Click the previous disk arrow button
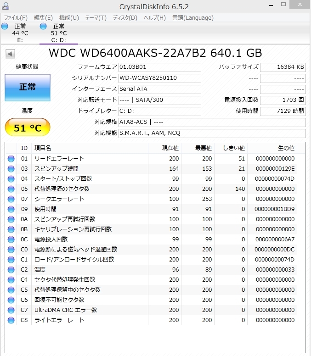 (x=10, y=54)
